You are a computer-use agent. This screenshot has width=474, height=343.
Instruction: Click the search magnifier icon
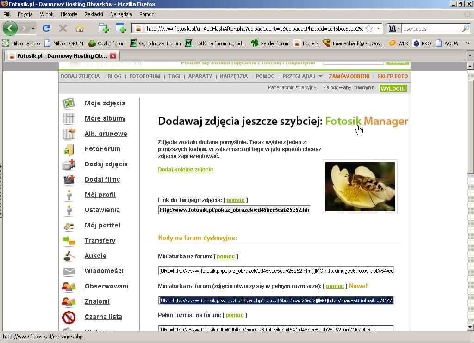pos(466,28)
